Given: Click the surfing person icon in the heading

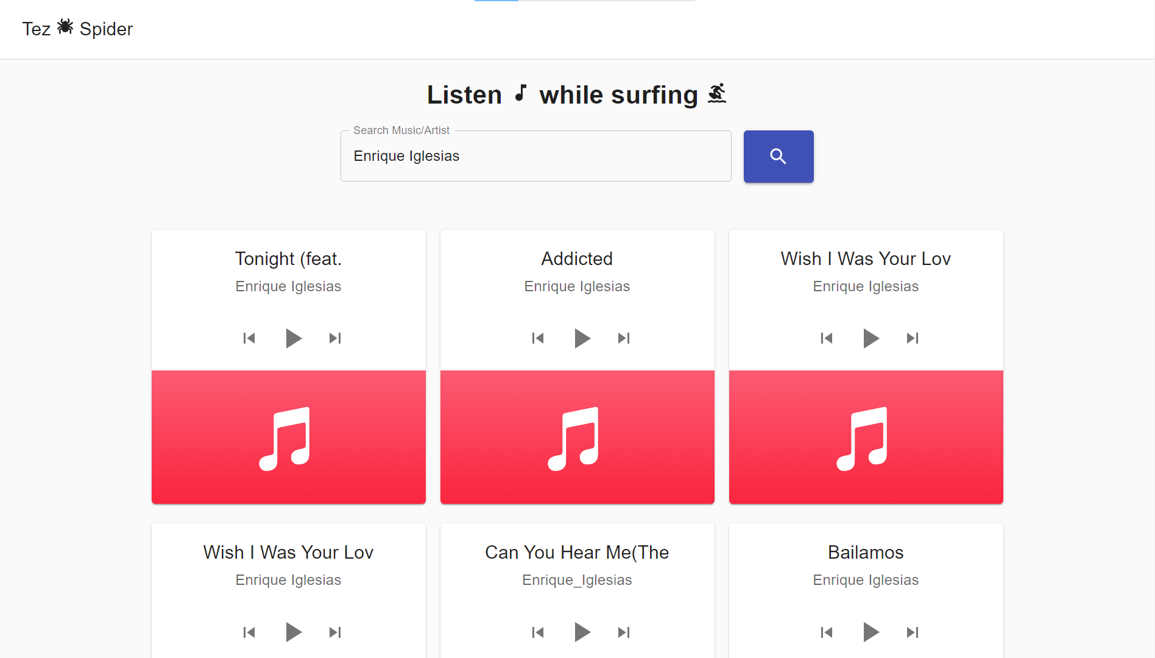Looking at the screenshot, I should tap(717, 93).
